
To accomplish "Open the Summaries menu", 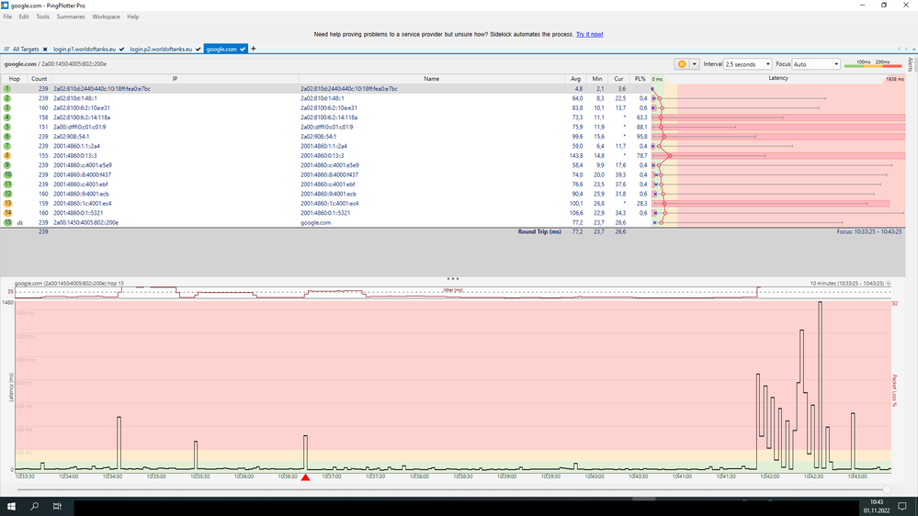I will [x=71, y=17].
